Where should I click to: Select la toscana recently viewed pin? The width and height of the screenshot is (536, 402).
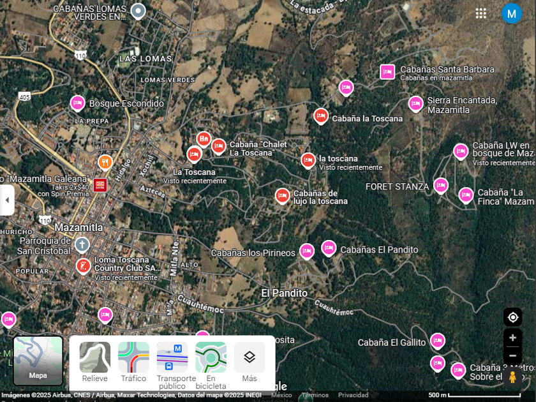pos(308,161)
